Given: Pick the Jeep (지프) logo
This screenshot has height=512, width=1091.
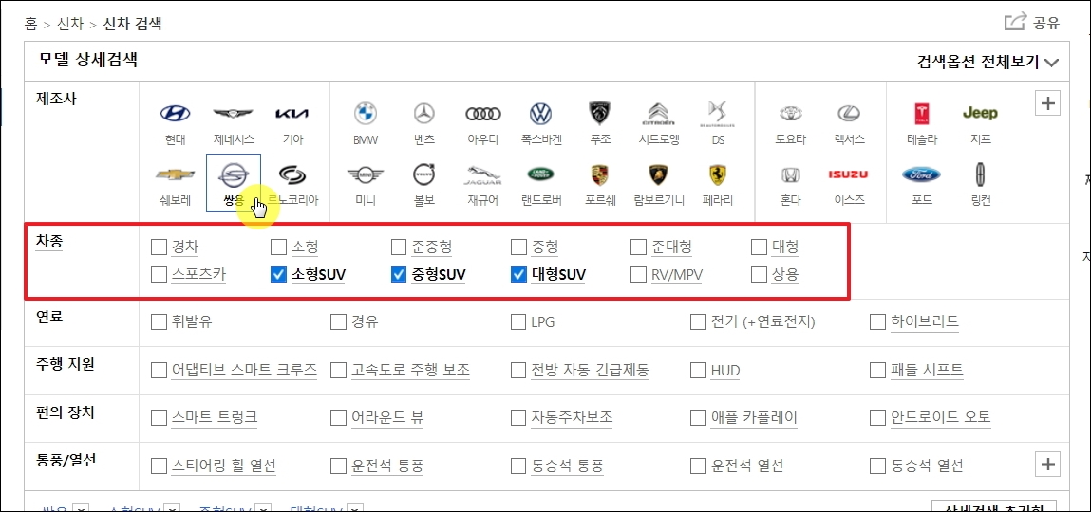Looking at the screenshot, I should [x=980, y=113].
